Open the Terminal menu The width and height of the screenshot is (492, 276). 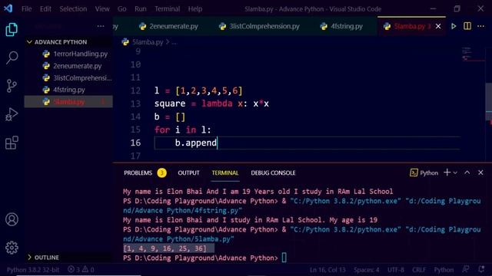click(168, 8)
